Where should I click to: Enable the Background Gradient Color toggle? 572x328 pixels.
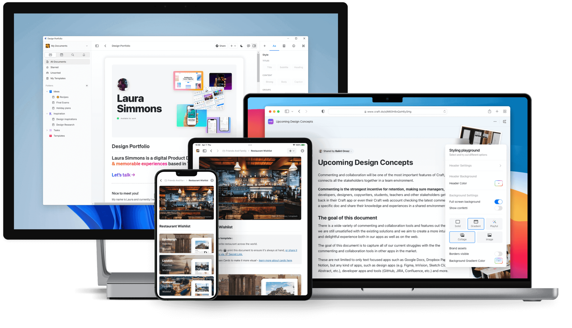pos(499,261)
